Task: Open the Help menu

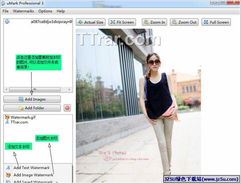Action: (x=61, y=11)
